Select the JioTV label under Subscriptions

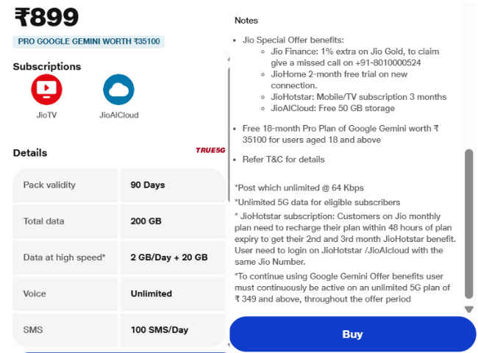tap(46, 115)
